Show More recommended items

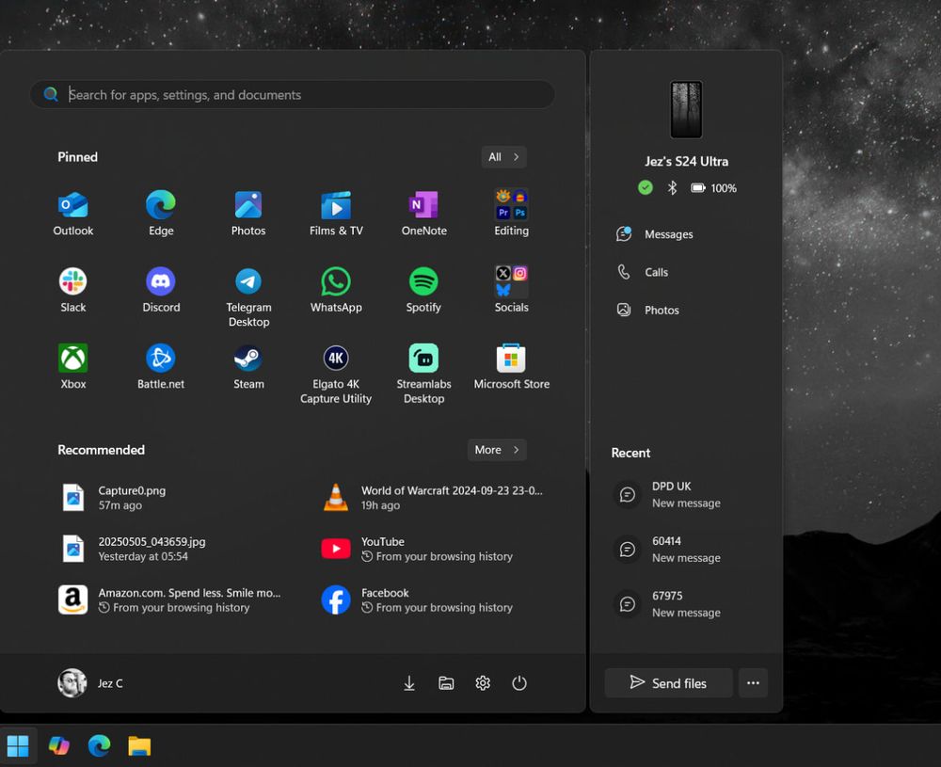pyautogui.click(x=497, y=450)
